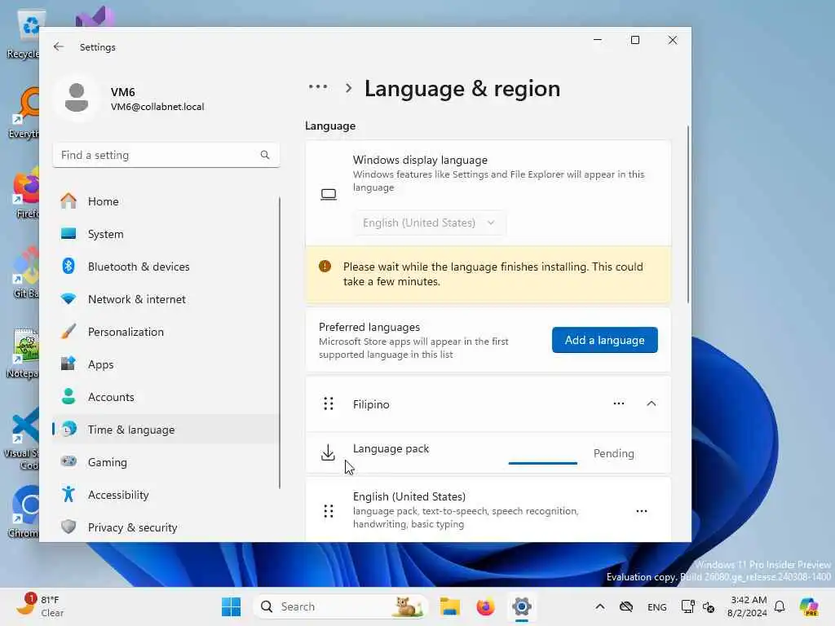Click the ENG input language indicator
The height and width of the screenshot is (626, 835).
coord(656,606)
